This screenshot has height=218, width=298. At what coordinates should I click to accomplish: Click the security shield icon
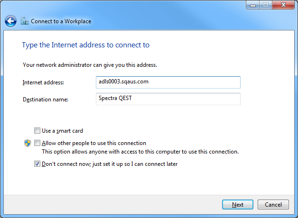point(28,143)
